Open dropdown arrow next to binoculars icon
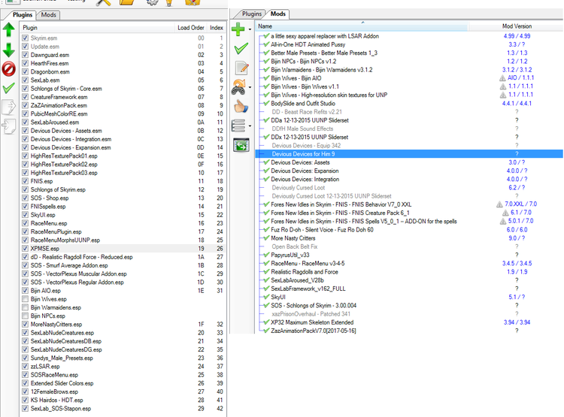The width and height of the screenshot is (564, 417). coord(250,87)
